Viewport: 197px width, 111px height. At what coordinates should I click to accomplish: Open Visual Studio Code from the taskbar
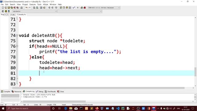[118, 108]
